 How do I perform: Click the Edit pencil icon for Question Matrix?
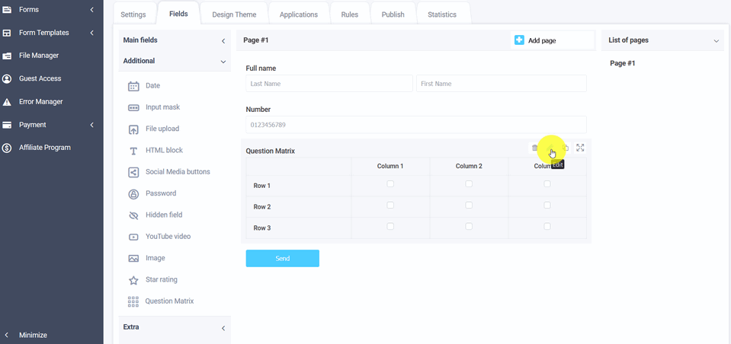550,148
